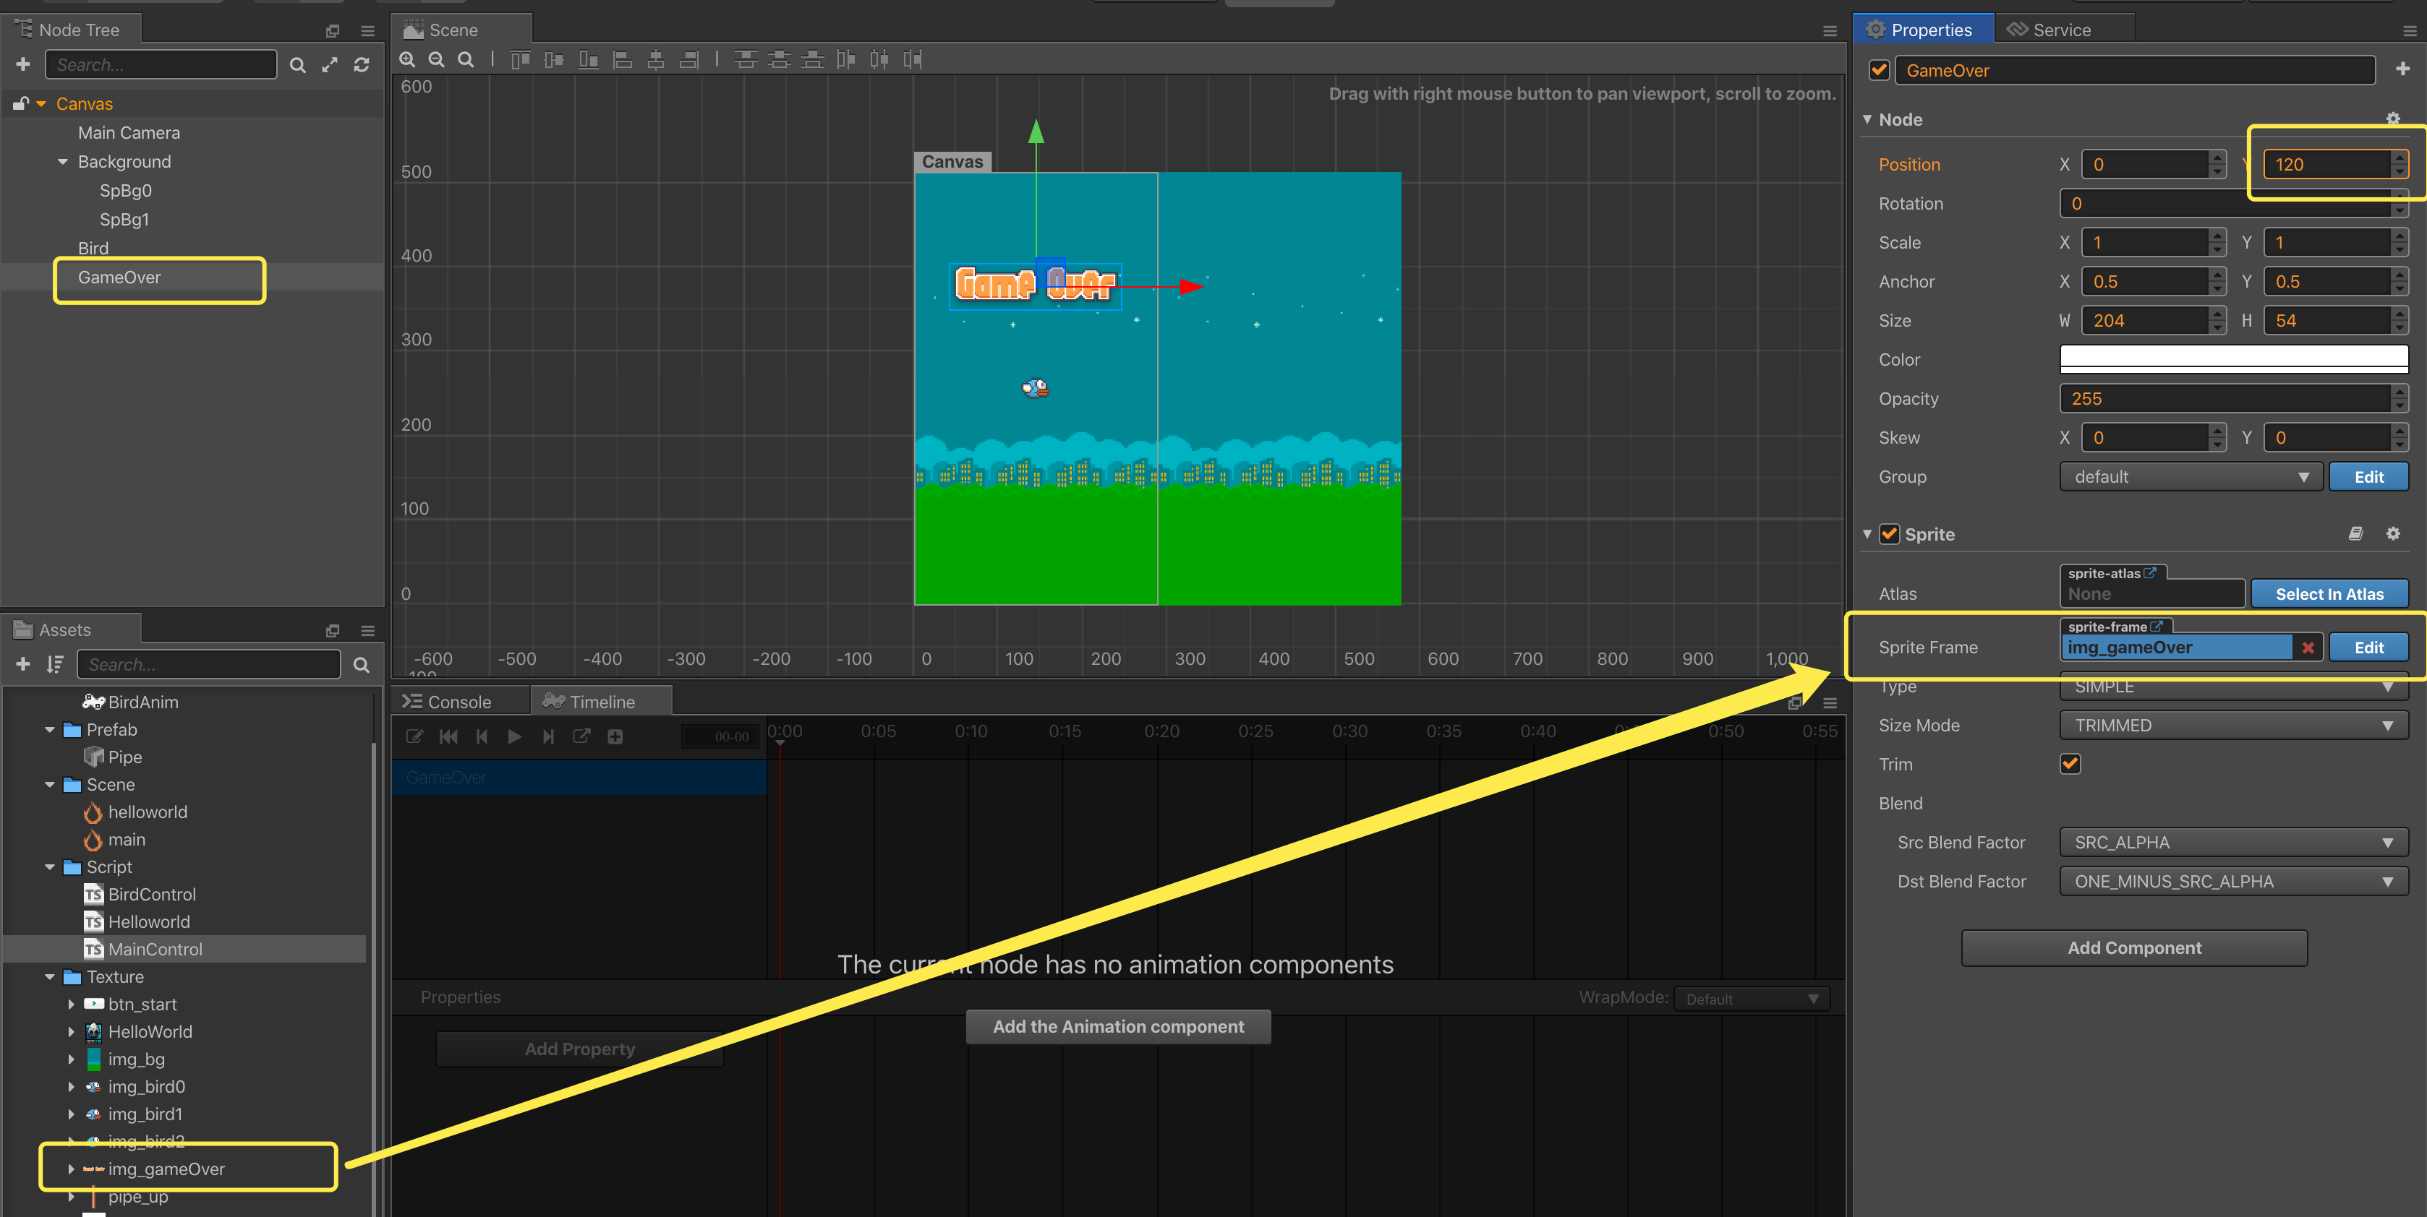Collapse the Background node
This screenshot has height=1217, width=2427.
click(x=63, y=161)
